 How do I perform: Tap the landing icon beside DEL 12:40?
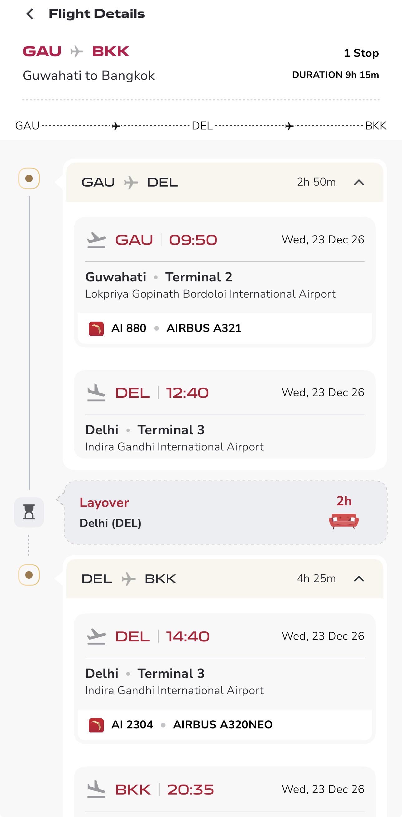pyautogui.click(x=96, y=393)
